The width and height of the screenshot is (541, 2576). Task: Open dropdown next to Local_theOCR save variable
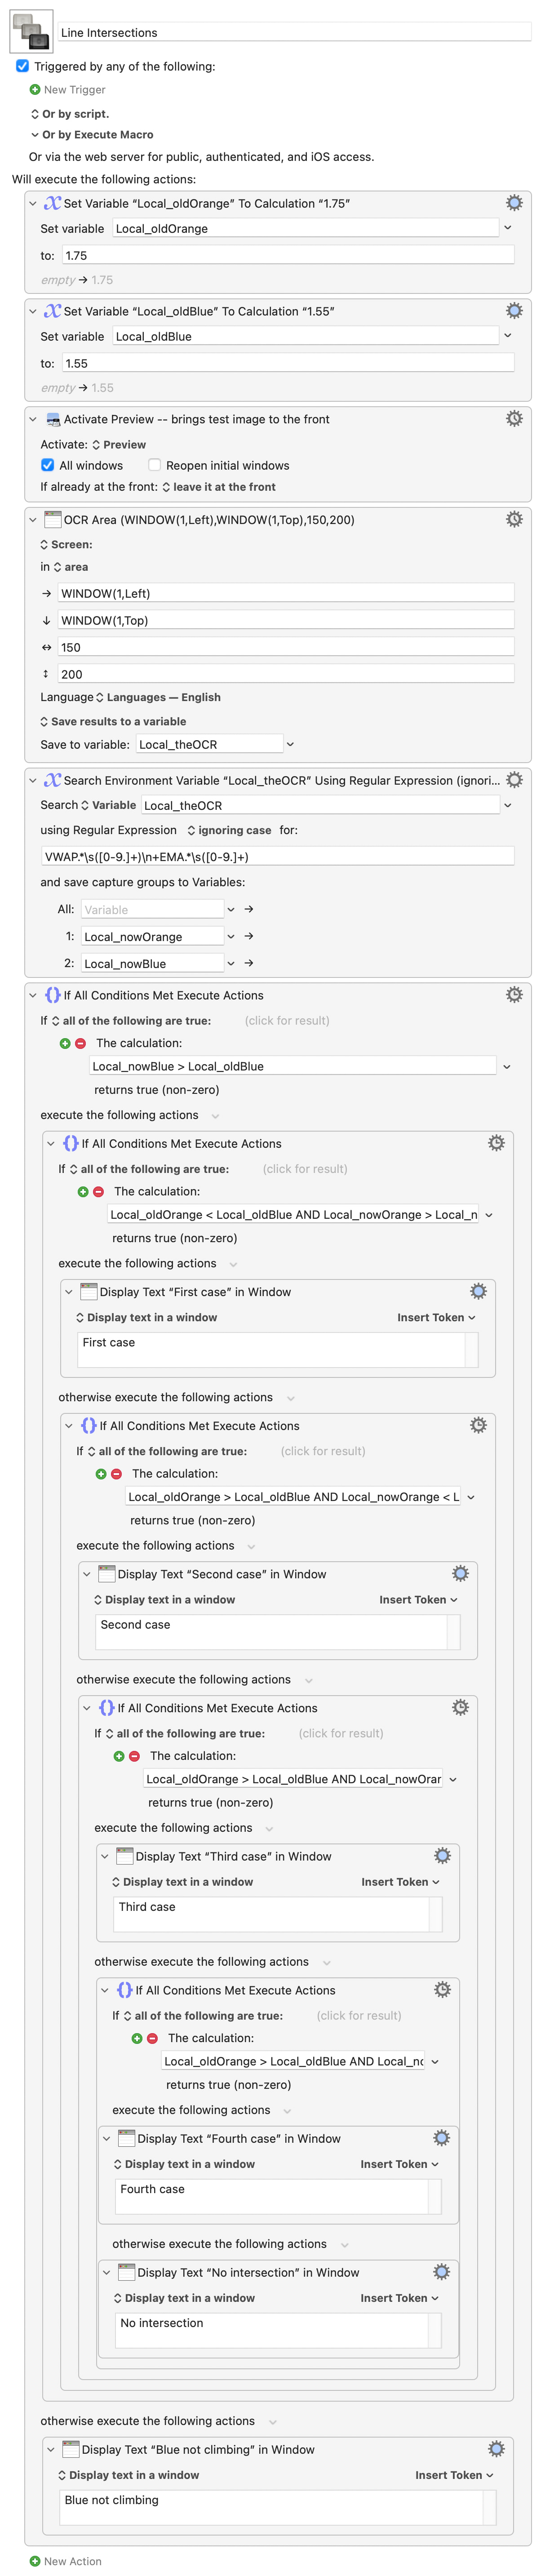[x=290, y=744]
